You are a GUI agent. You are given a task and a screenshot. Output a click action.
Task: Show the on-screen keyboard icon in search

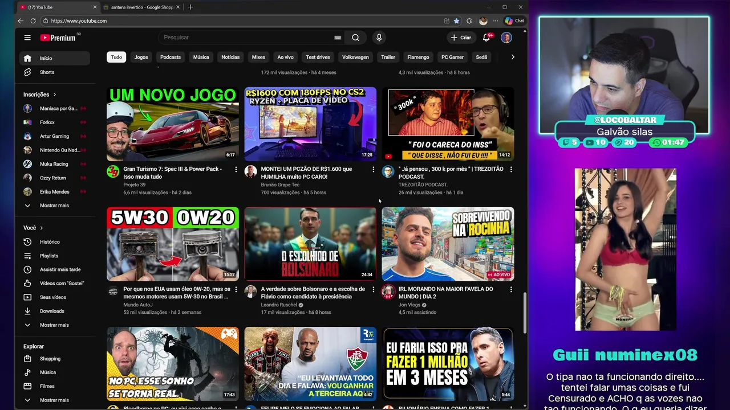tap(338, 38)
